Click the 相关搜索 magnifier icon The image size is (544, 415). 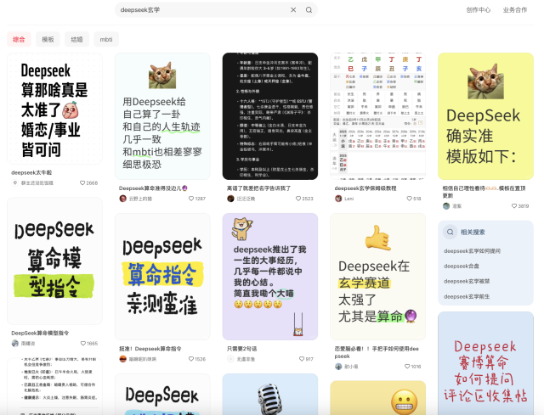(450, 232)
